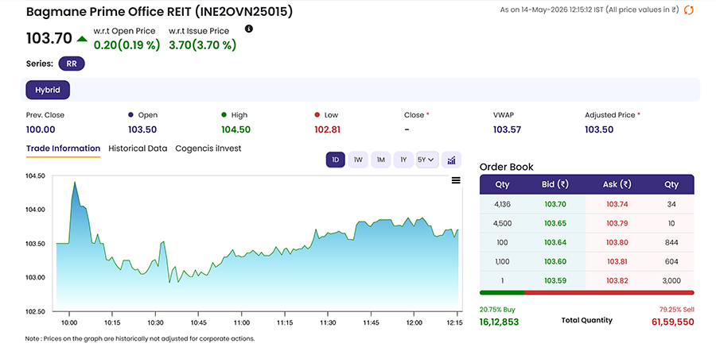Click the 103.70 last price

49,39
